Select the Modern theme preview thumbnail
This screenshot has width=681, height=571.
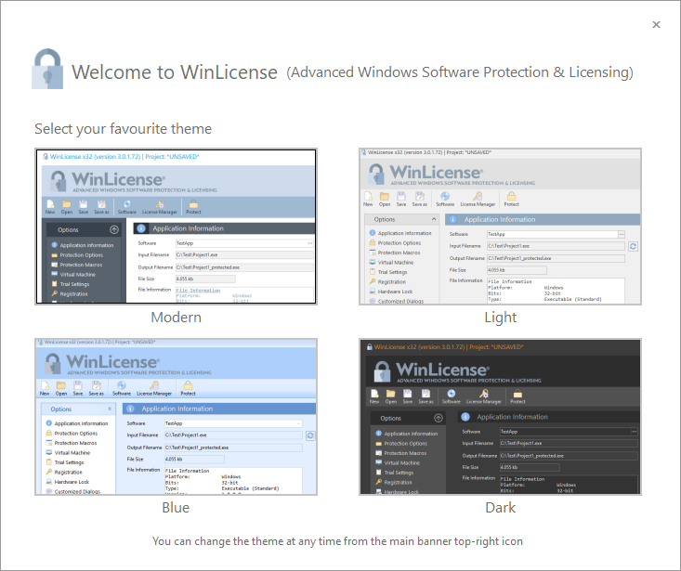[176, 226]
